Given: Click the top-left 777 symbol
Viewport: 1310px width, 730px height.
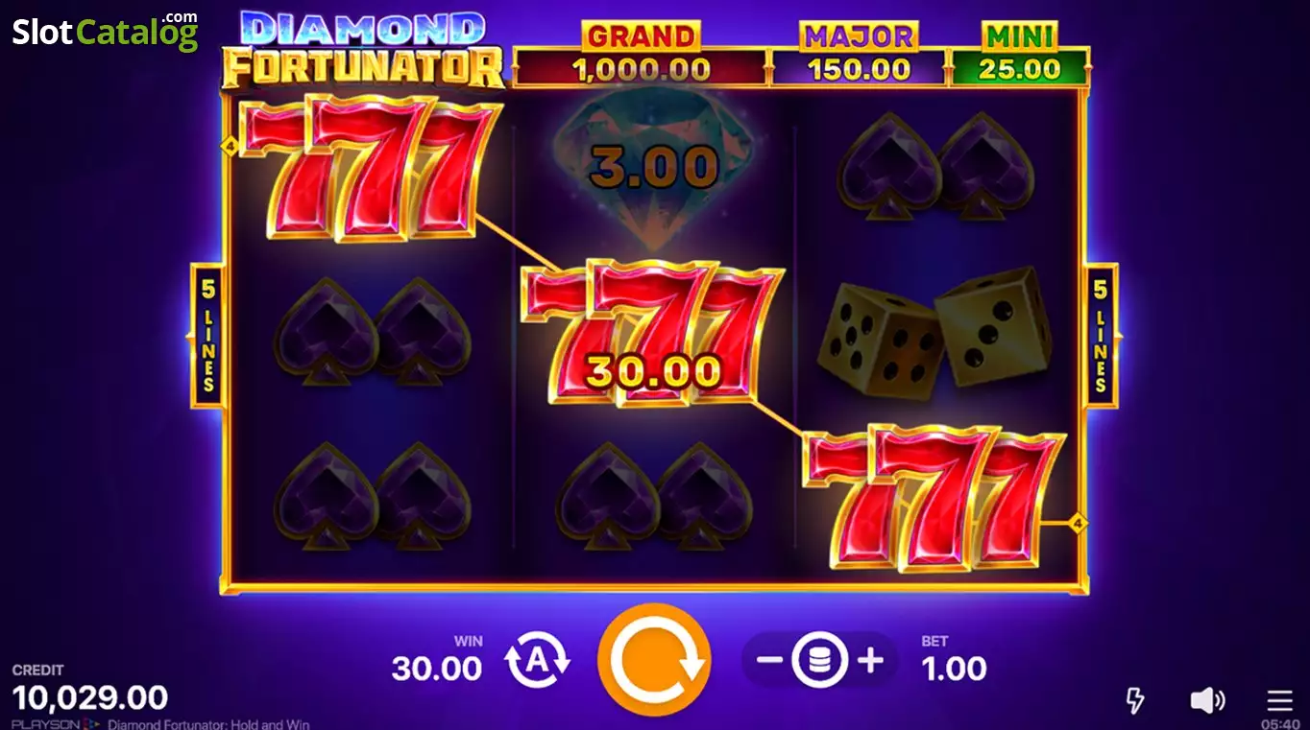Looking at the screenshot, I should pos(371,167).
